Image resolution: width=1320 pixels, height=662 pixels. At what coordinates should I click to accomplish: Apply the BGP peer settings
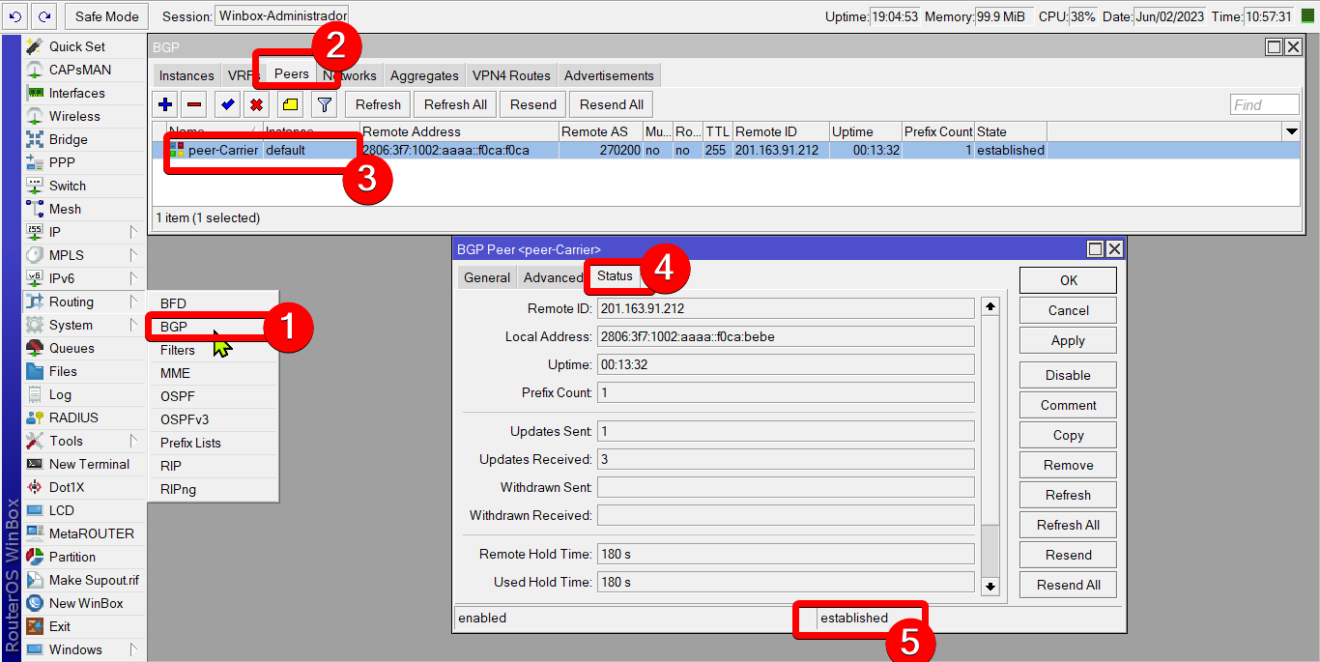pyautogui.click(x=1067, y=340)
